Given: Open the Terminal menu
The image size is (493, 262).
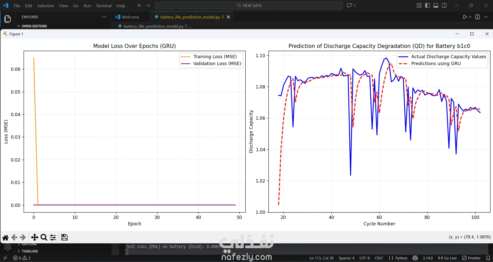Looking at the screenshot, I should pos(104,5).
